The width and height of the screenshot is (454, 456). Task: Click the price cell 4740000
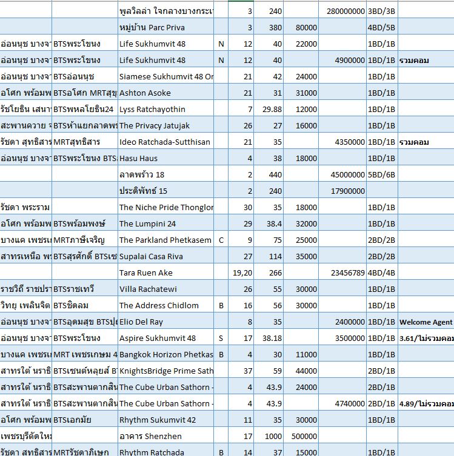tap(342, 403)
